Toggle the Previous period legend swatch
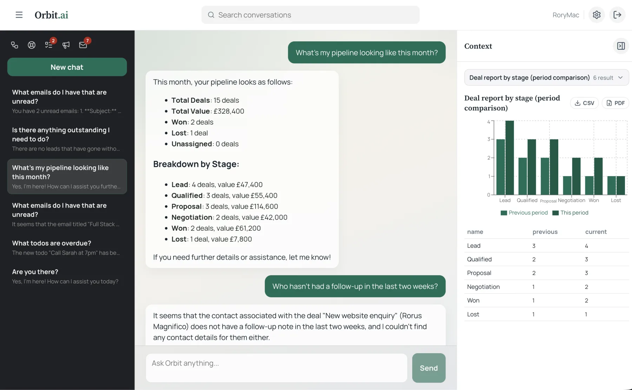The image size is (632, 390). coord(504,213)
